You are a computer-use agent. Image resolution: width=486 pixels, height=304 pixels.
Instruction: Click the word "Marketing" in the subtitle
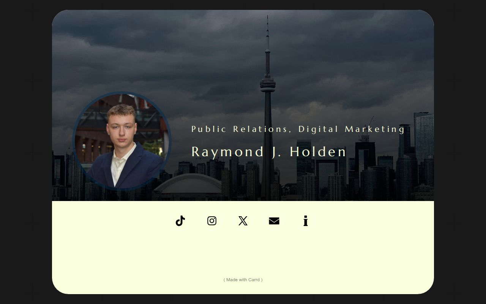[x=375, y=129]
